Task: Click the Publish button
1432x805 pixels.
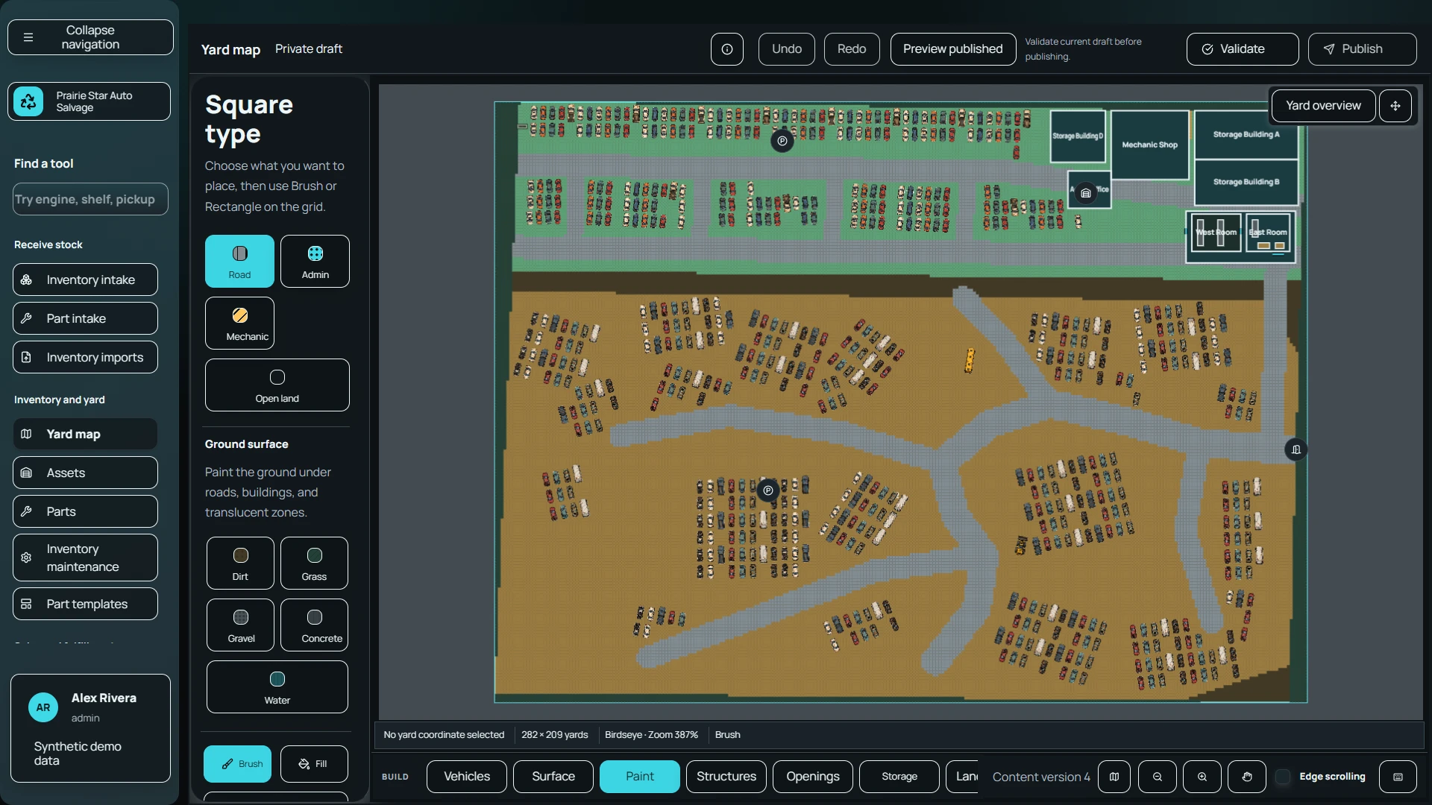Action: click(1363, 49)
